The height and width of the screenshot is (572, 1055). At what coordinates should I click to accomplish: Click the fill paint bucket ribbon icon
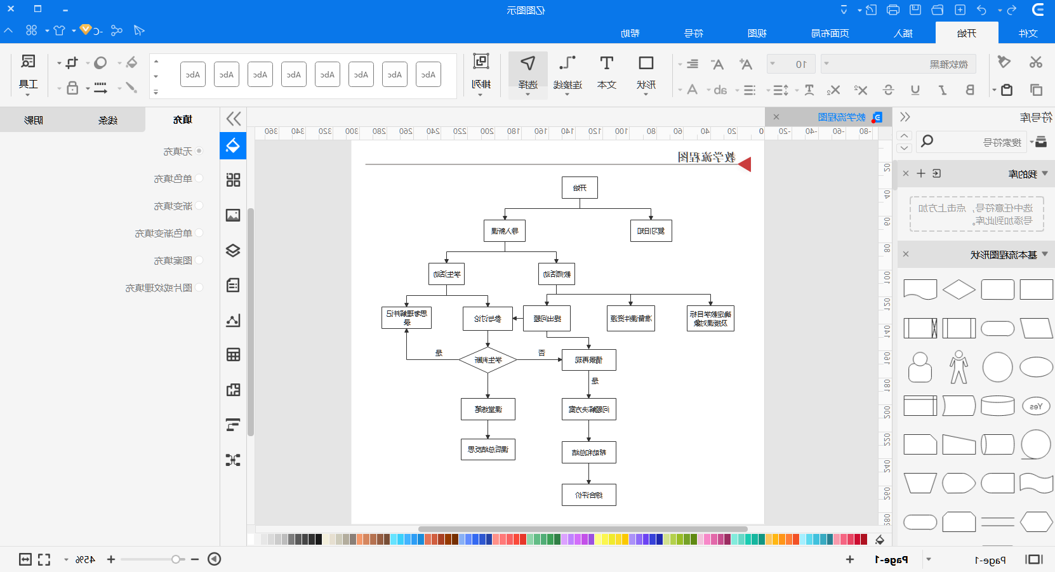click(131, 62)
